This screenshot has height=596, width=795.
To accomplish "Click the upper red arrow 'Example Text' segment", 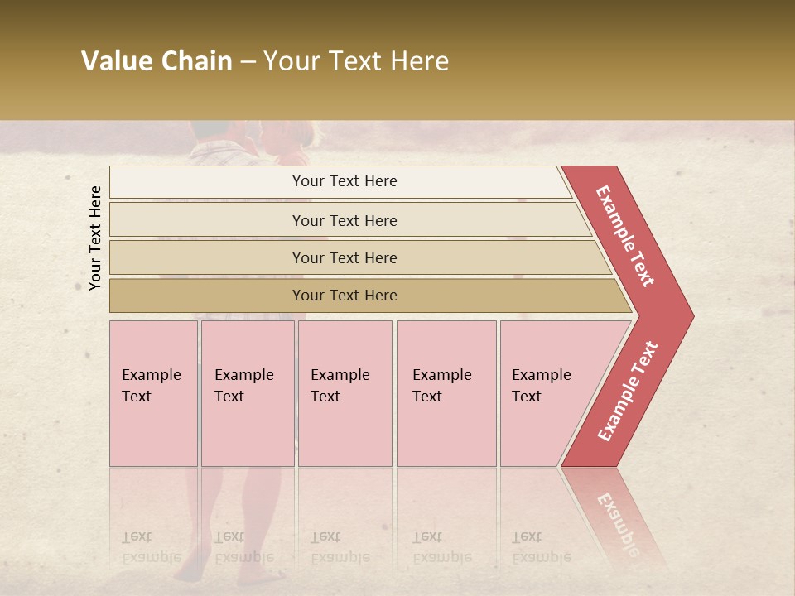I will tap(625, 236).
